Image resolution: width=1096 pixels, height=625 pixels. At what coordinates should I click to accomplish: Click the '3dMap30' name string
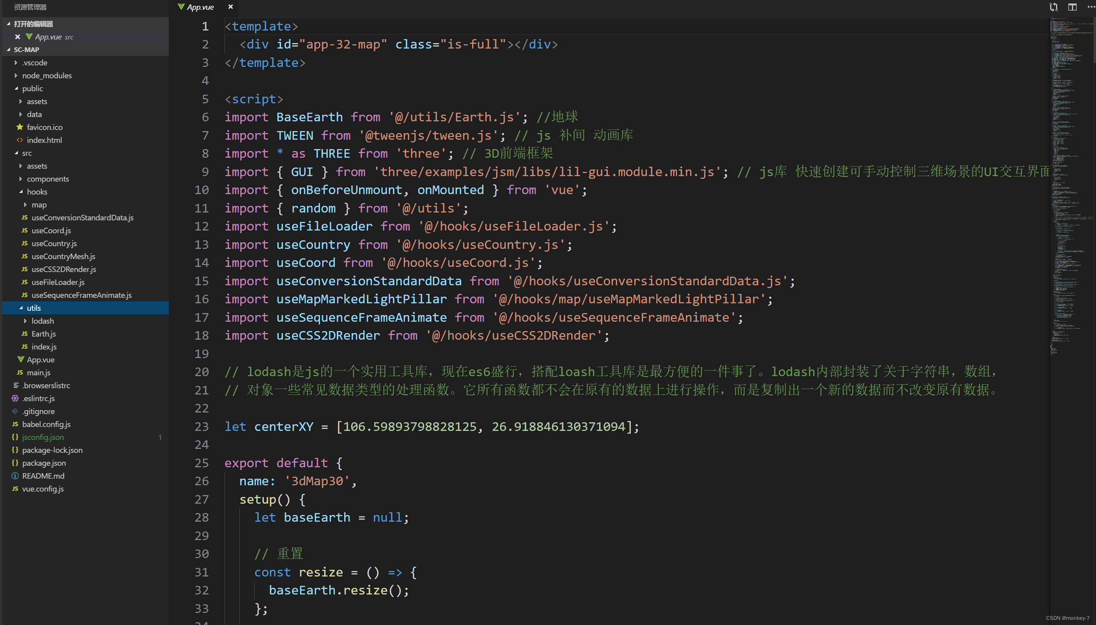click(317, 481)
